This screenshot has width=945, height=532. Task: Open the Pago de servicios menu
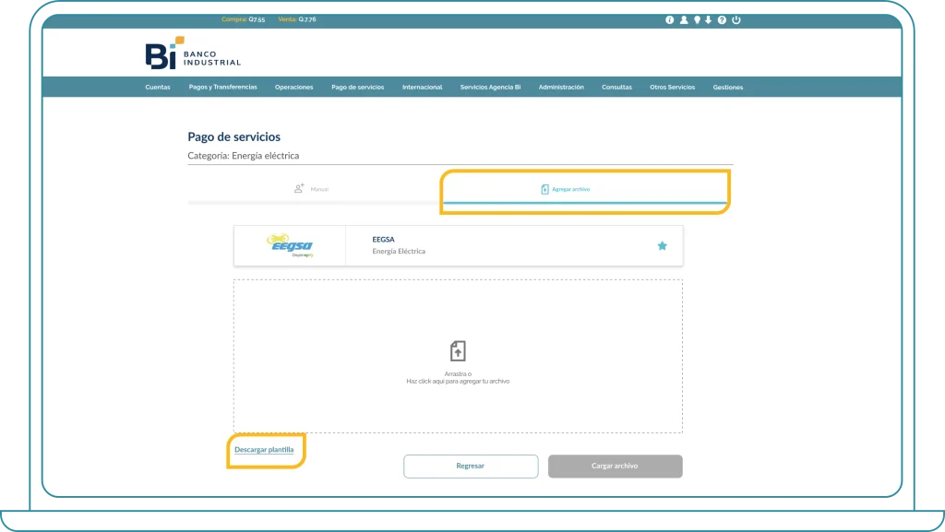pos(357,88)
